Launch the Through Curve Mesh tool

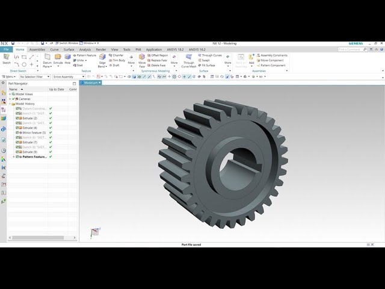188,61
